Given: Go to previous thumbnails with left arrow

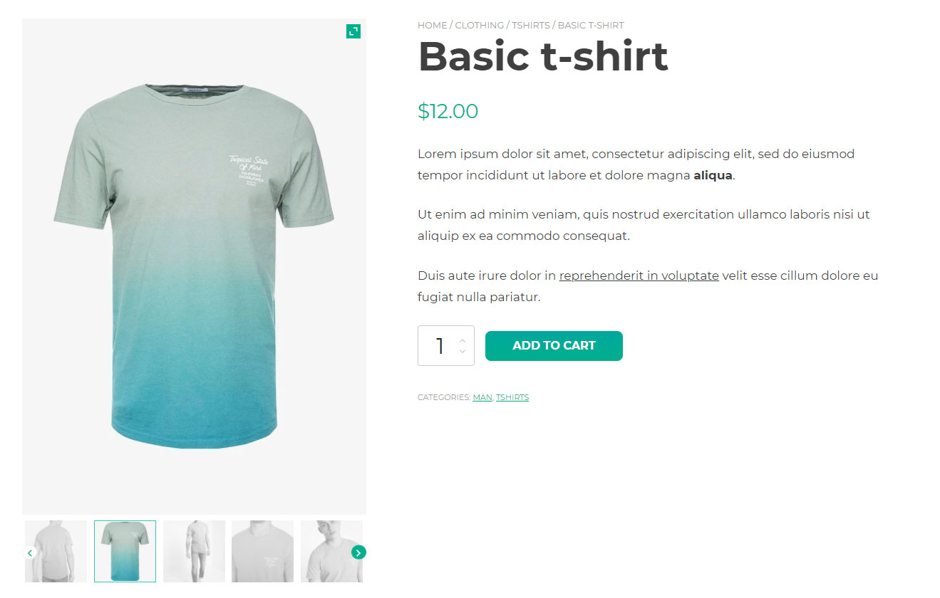Looking at the screenshot, I should point(30,552).
